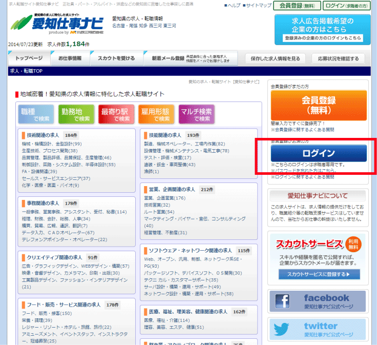Click the ヘルプ link in header
The width and height of the screenshot is (377, 345).
(233, 6)
